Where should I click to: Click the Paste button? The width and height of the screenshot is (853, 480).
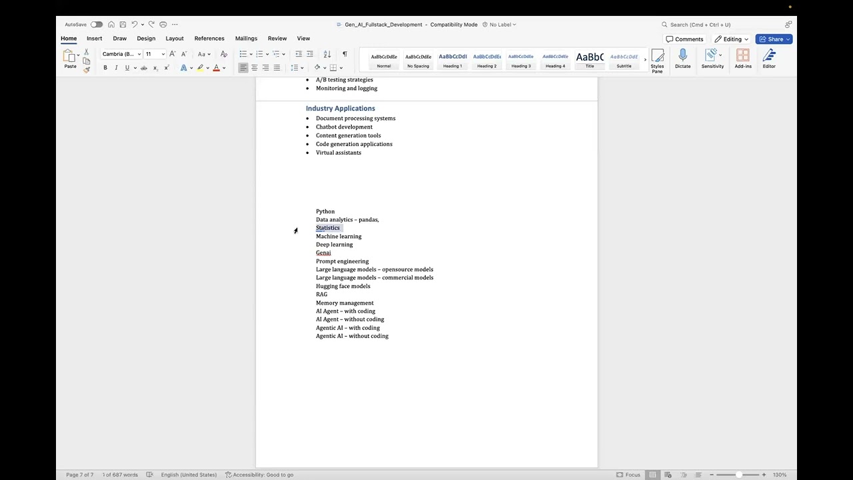pyautogui.click(x=69, y=59)
